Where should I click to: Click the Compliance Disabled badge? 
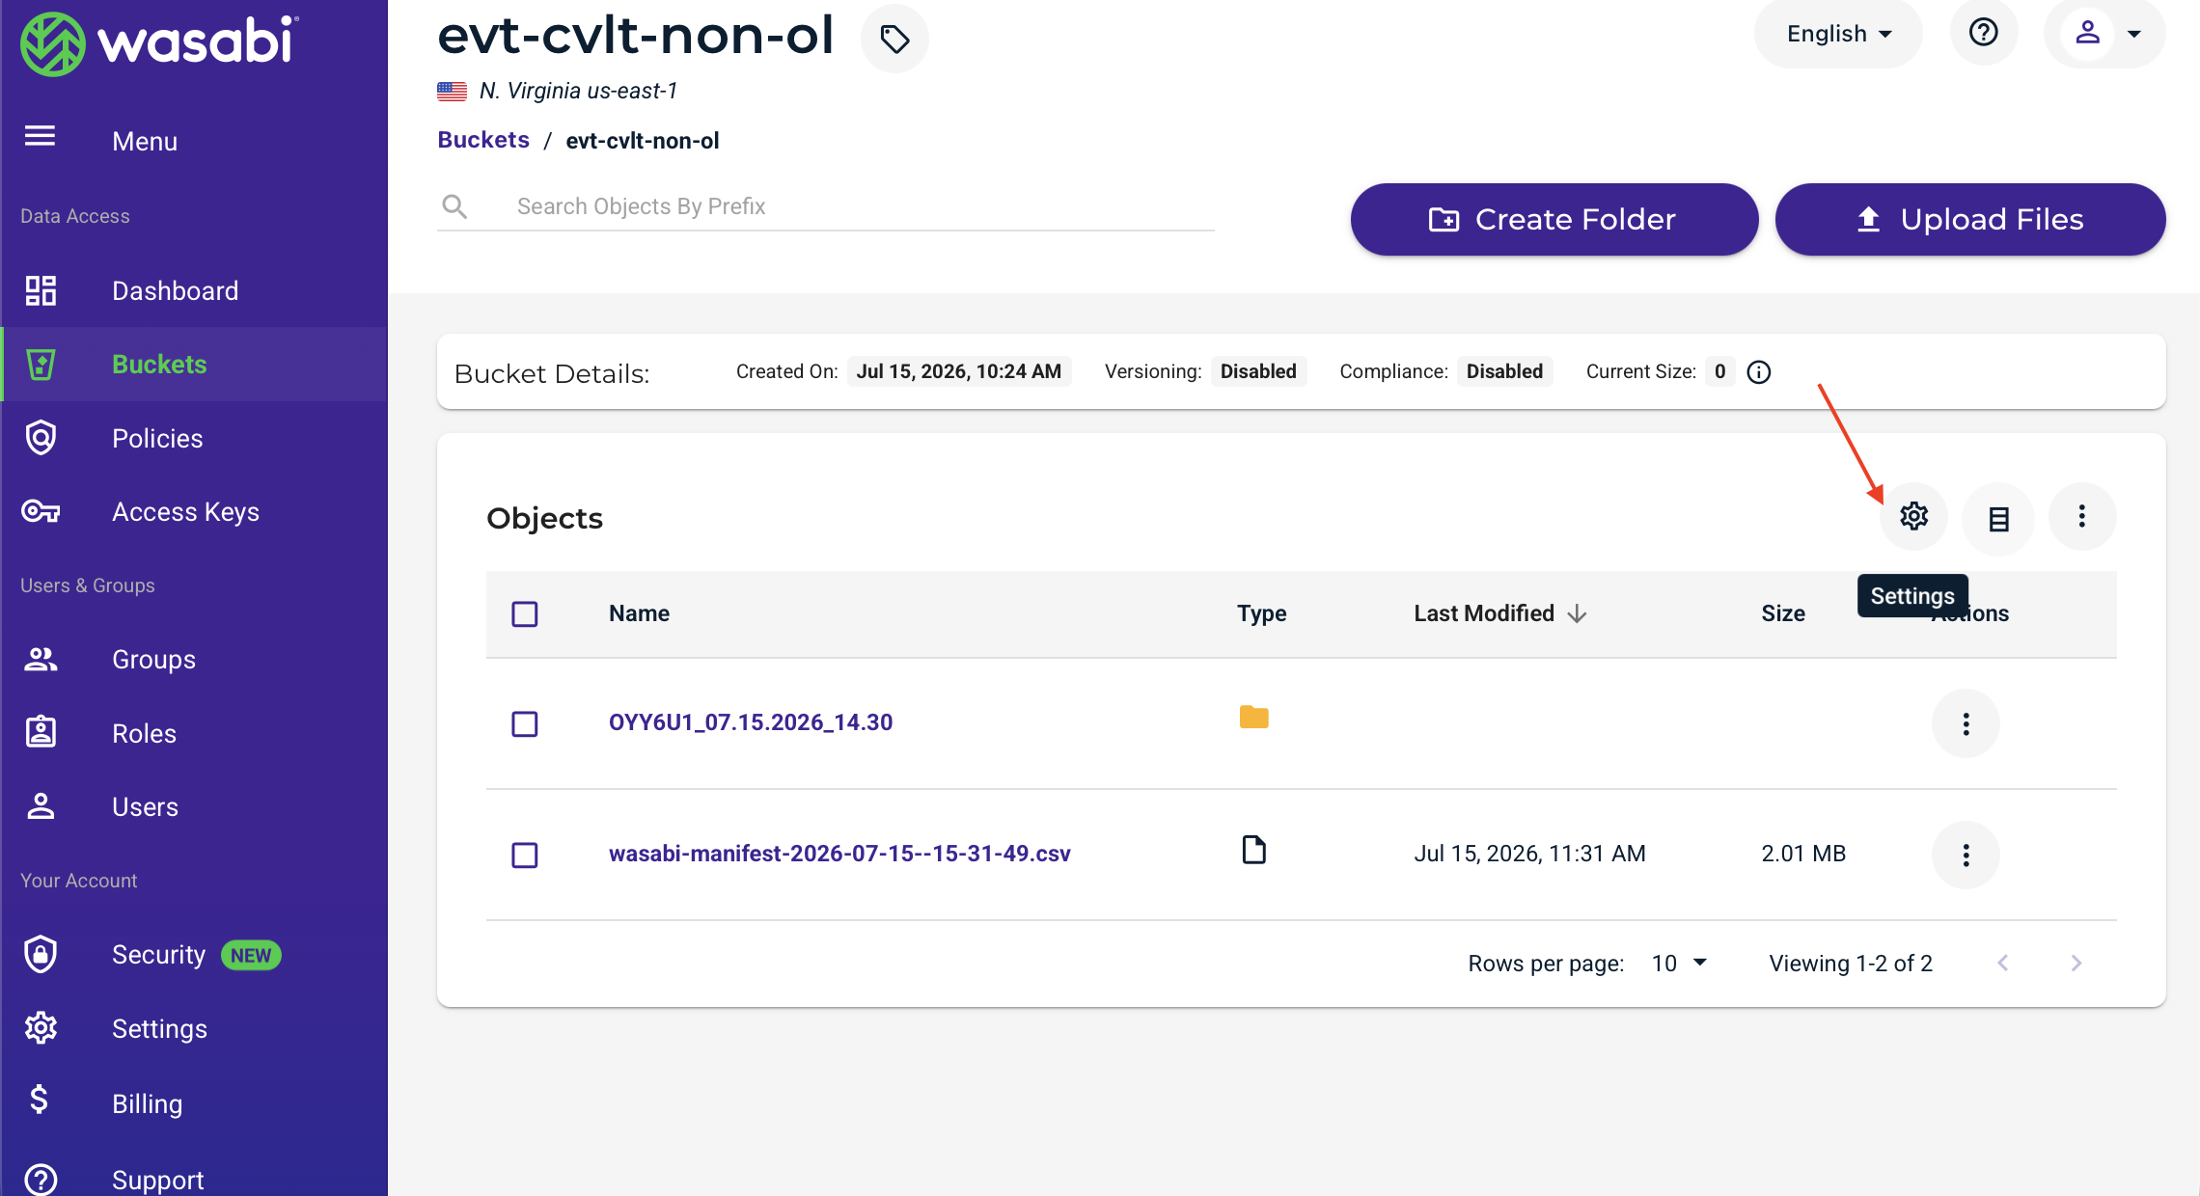(x=1504, y=371)
